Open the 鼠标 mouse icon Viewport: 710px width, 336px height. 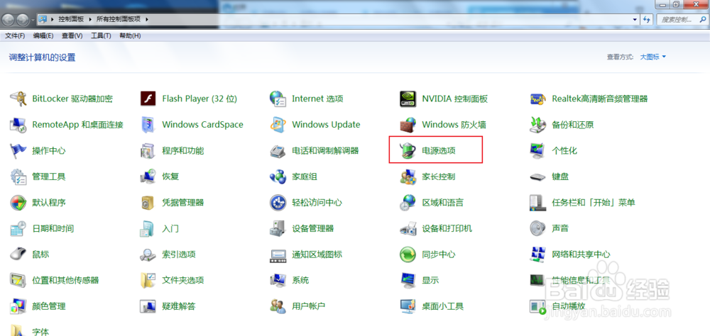click(18, 254)
